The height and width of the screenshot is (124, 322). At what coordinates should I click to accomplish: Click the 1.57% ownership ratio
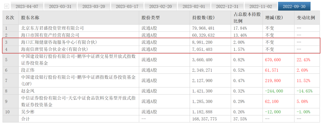(x=239, y=49)
